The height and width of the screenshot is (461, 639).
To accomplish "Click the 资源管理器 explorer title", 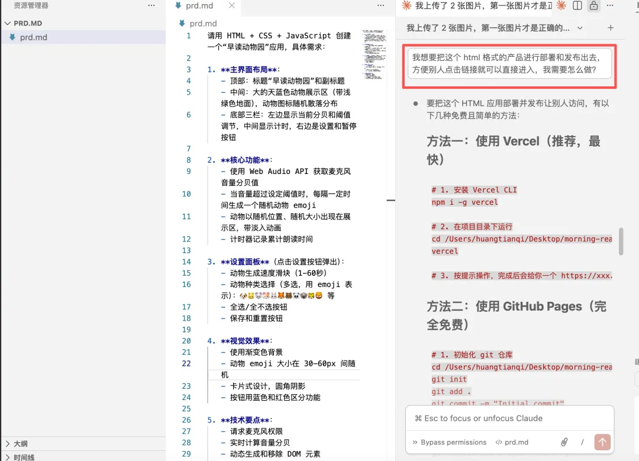I will click(31, 6).
